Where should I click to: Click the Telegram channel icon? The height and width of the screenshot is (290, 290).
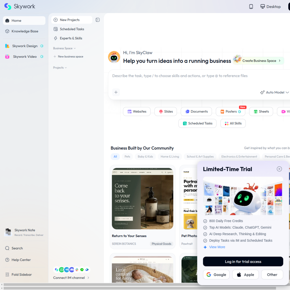tap(67, 270)
